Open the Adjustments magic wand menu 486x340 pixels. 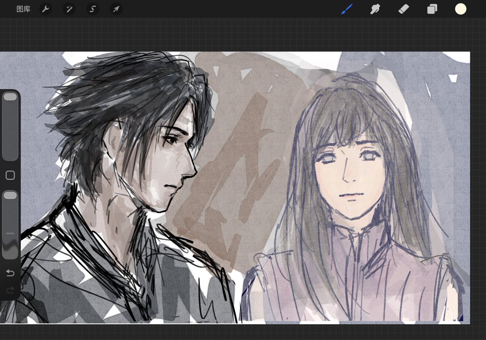point(69,9)
